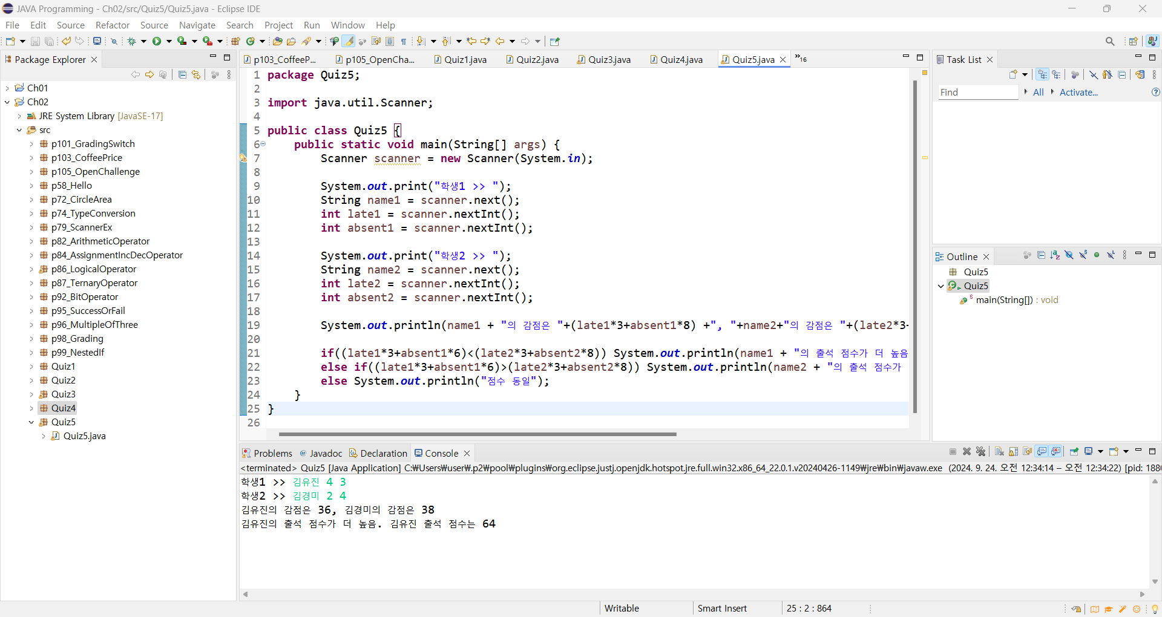Open the Navigate menu
Screen dimensions: 1162x617
pyautogui.click(x=197, y=25)
